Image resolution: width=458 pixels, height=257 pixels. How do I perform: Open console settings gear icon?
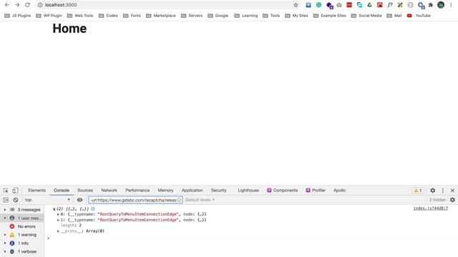(452, 200)
